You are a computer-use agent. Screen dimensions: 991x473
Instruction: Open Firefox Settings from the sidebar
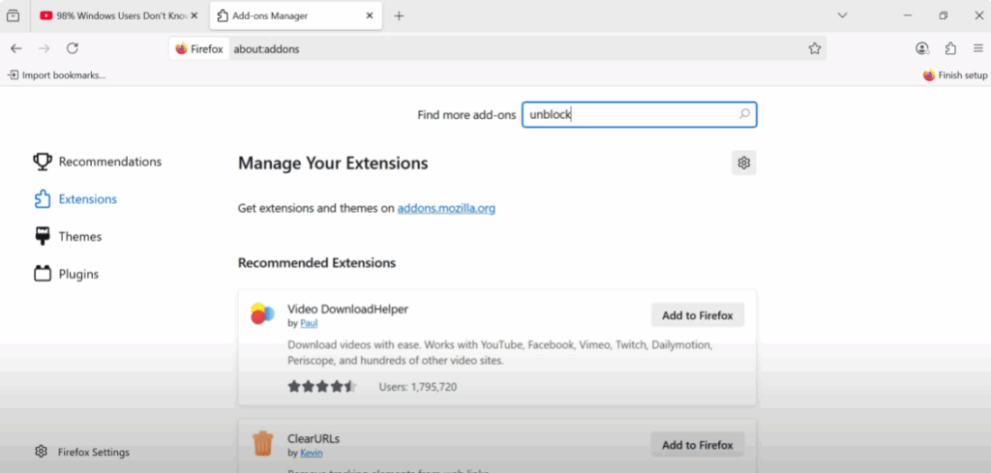(x=82, y=452)
